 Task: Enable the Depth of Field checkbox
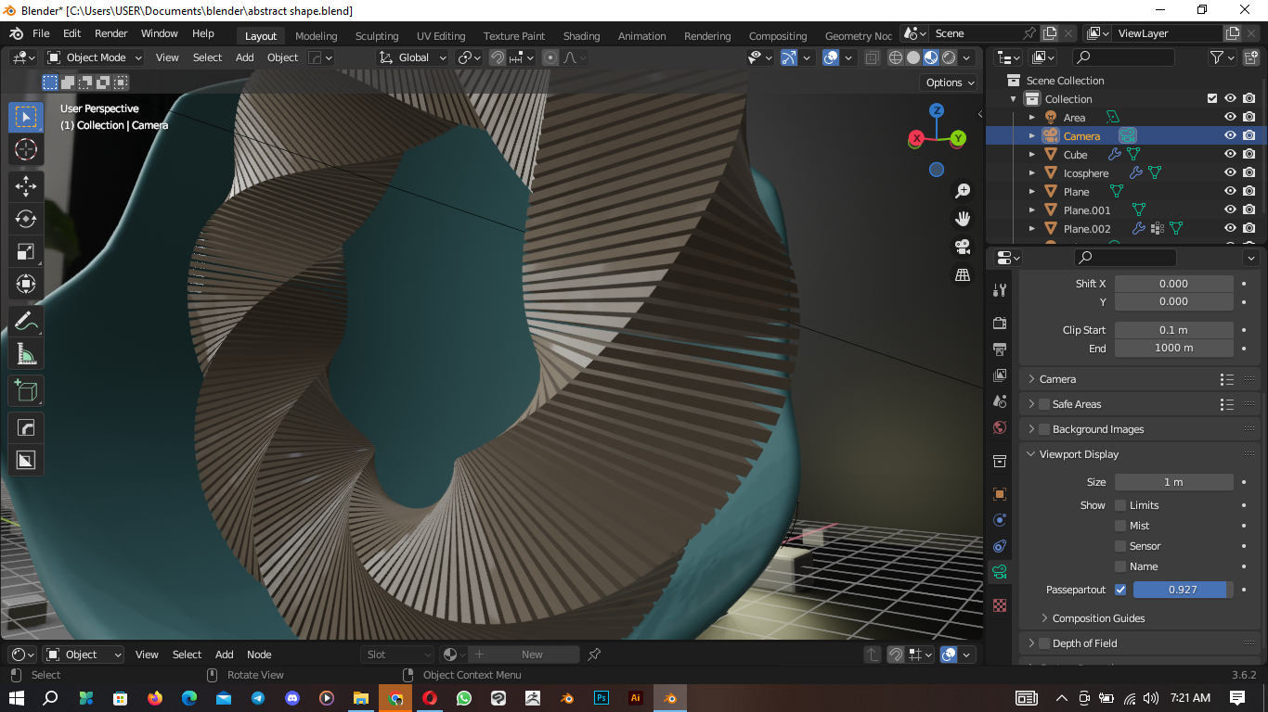click(1044, 643)
